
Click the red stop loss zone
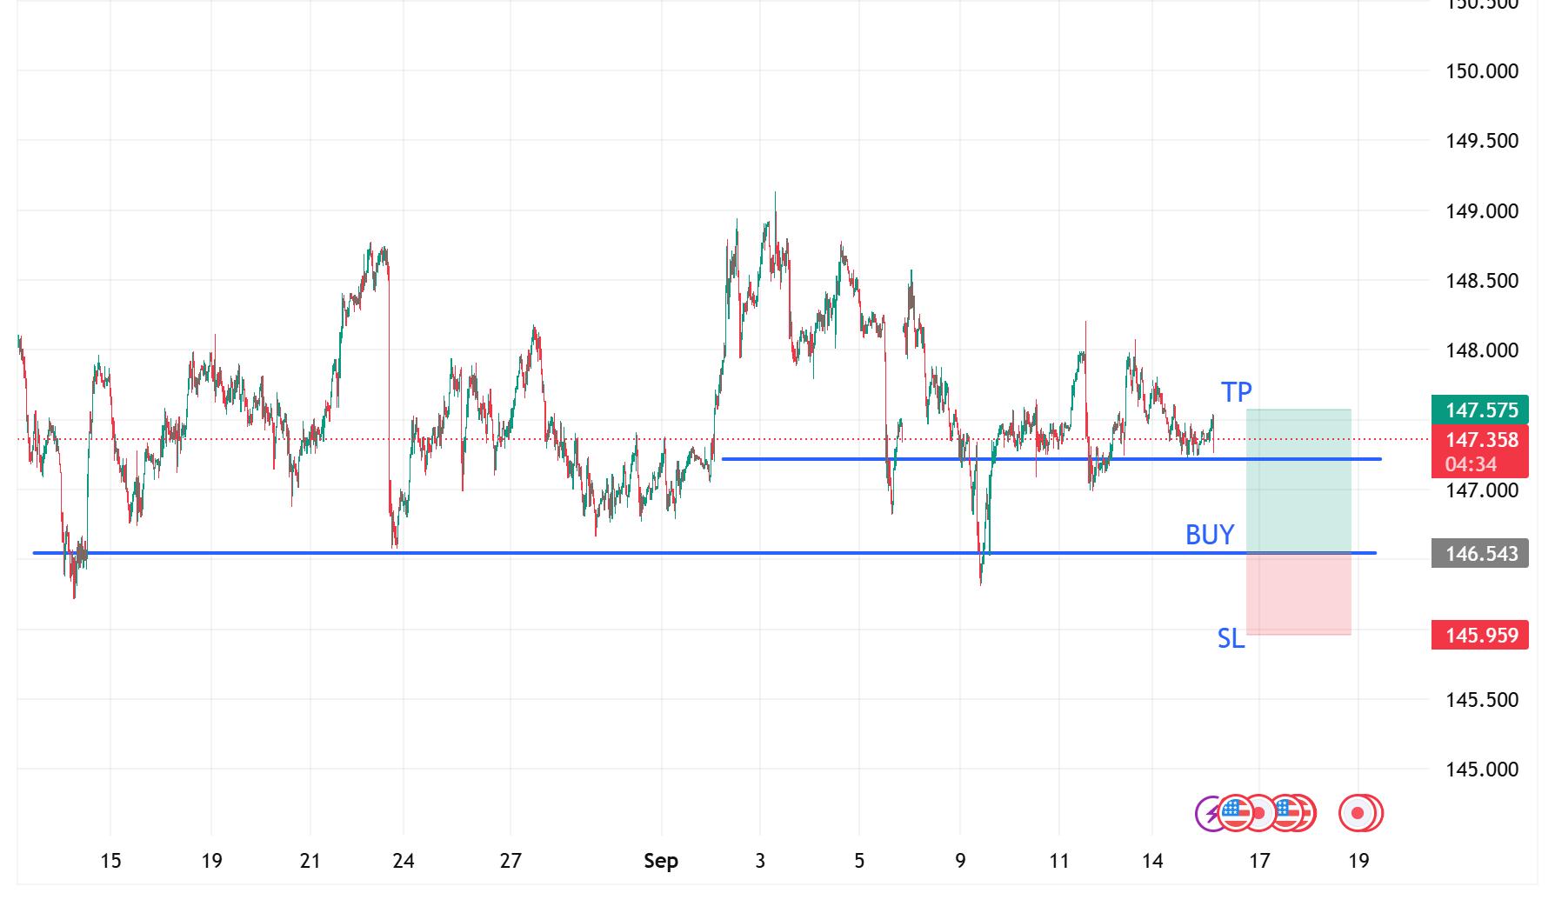click(x=1298, y=594)
